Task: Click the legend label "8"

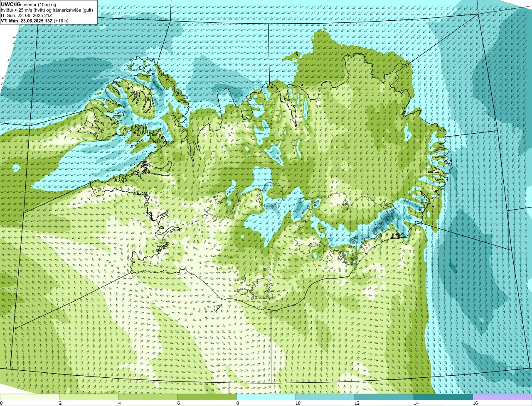Action: tap(237, 403)
